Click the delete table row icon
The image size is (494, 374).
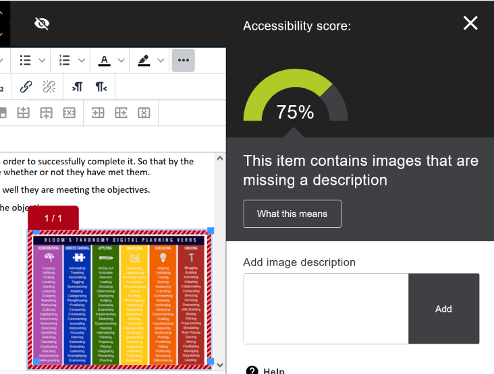pos(69,113)
